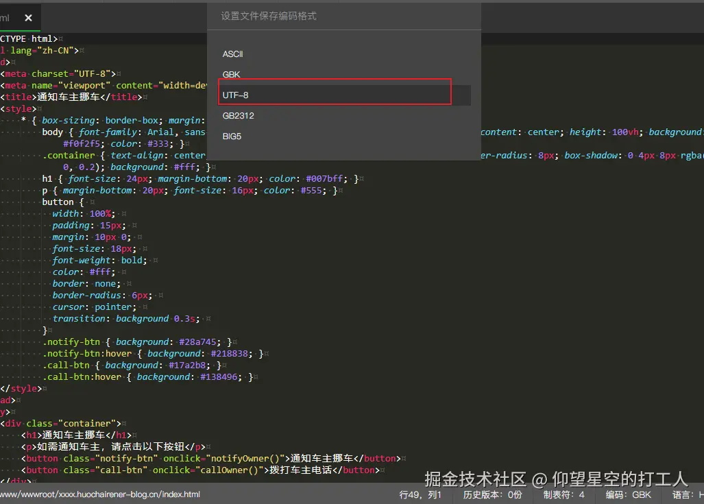The width and height of the screenshot is (704, 504).
Task: Select GB2312 encoding option
Action: pos(238,116)
